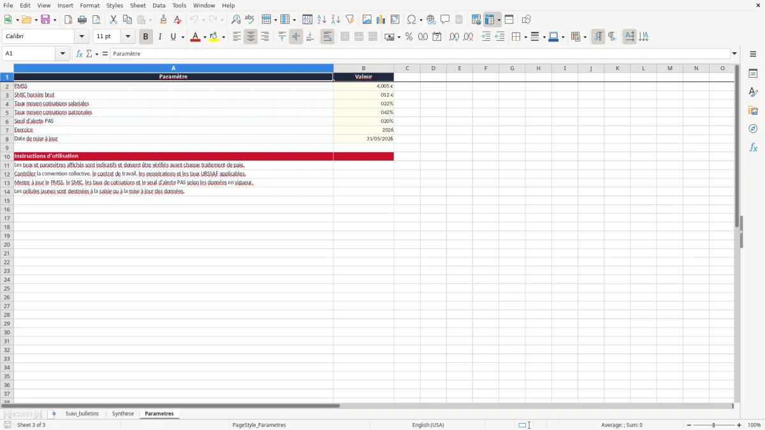Click the zoom in plus button

tap(739, 425)
